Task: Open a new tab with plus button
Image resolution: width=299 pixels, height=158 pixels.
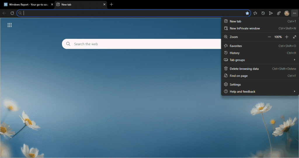Action: tap(111, 5)
